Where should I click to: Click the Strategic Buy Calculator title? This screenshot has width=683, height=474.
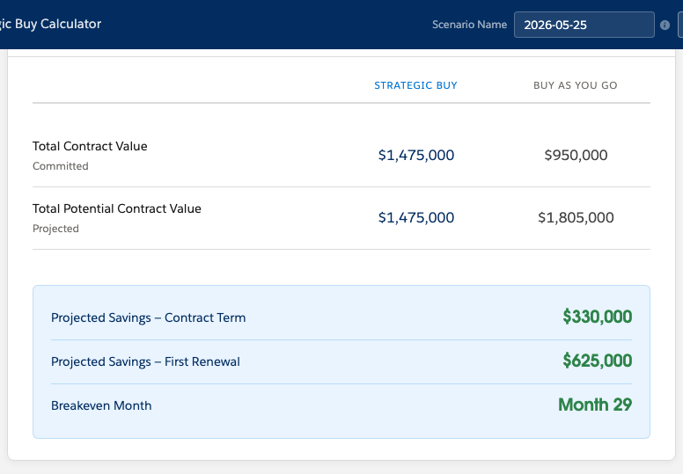[x=50, y=24]
